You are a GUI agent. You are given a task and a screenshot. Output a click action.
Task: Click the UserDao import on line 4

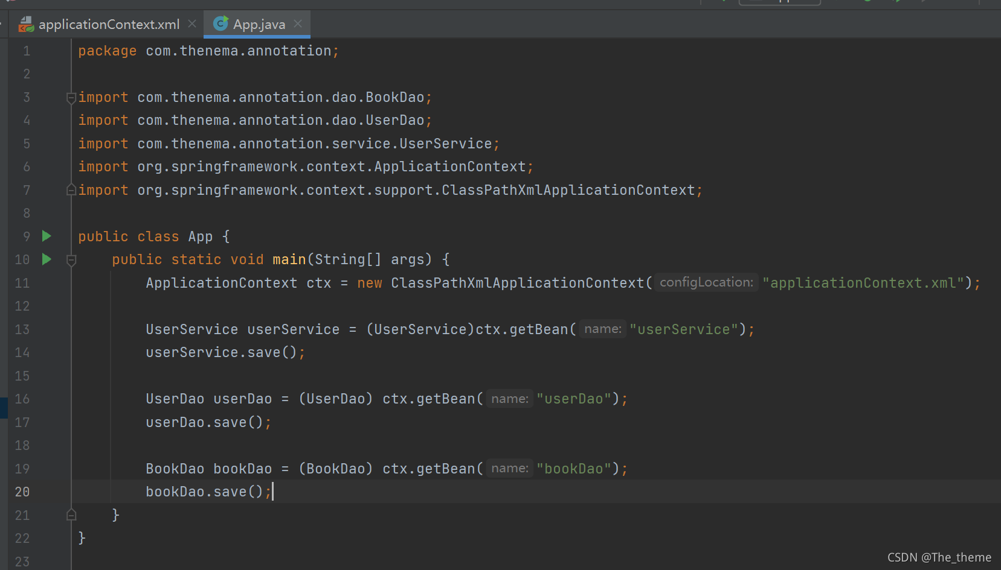[x=281, y=121]
